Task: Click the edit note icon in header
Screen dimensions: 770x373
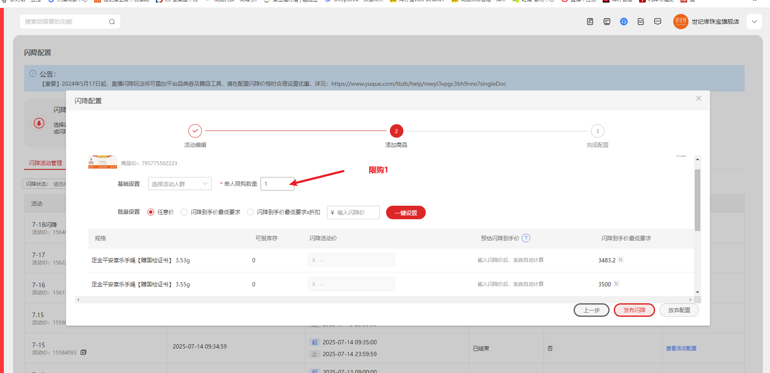Action: [640, 22]
